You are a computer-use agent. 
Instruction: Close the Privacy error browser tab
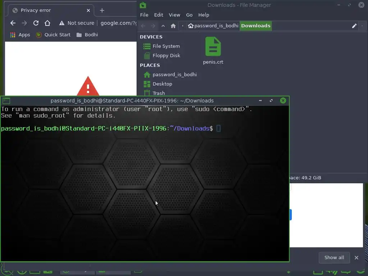coord(88,10)
